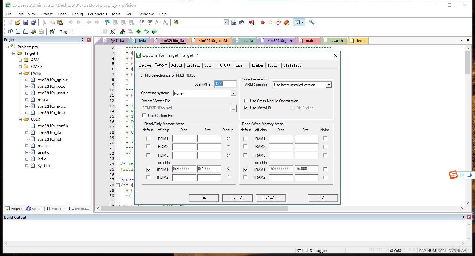Enable the IRAM2 default checkbox
This screenshot has height=256, width=475.
point(245,177)
